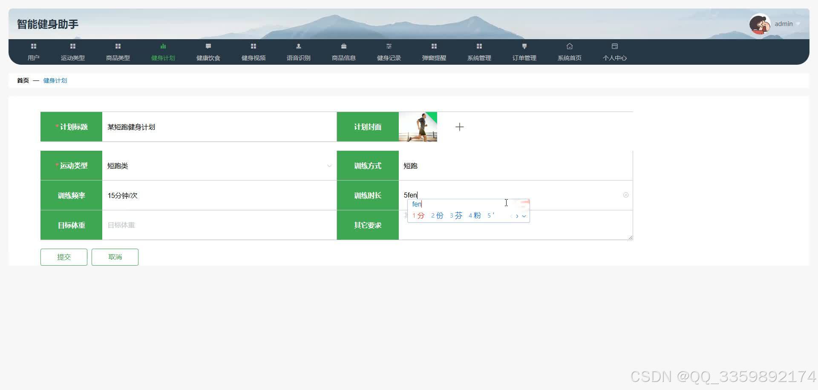Focus the 计划标题 input field
This screenshot has width=818, height=390.
point(219,127)
